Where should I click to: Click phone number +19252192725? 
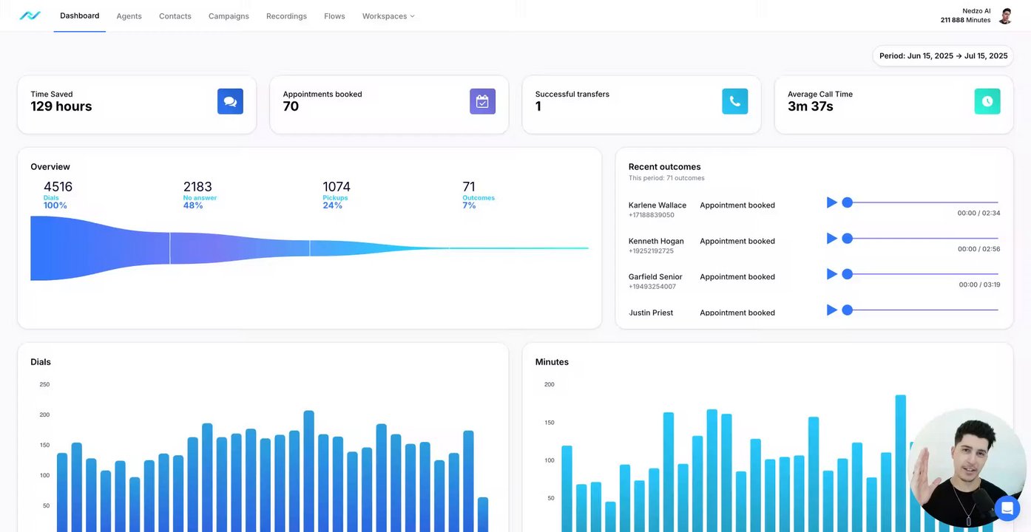point(651,250)
